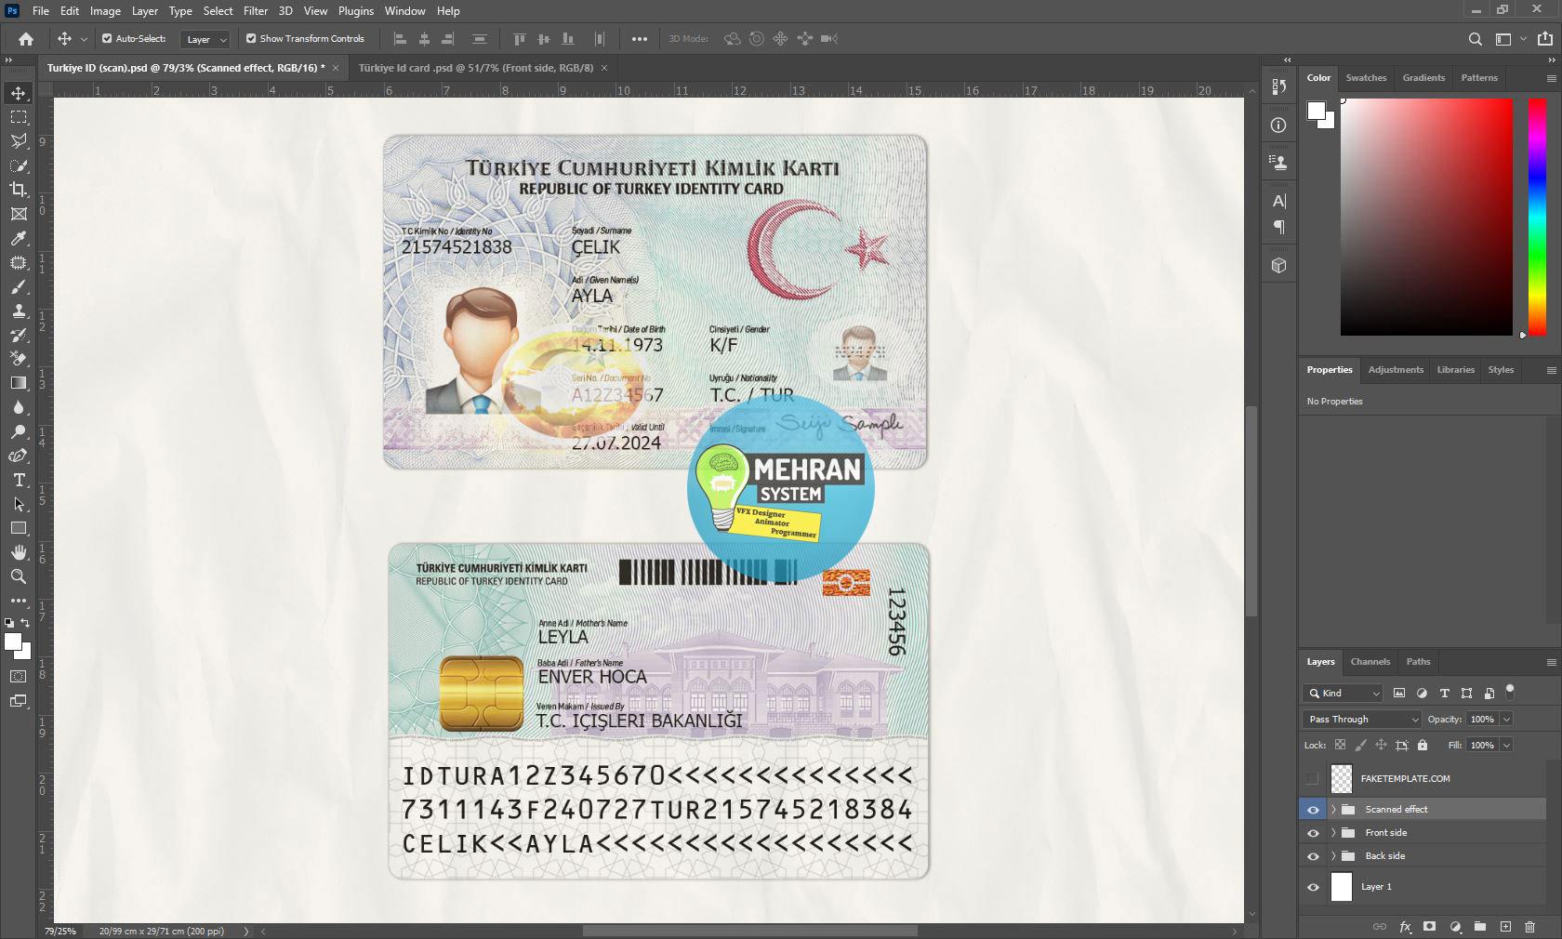Create a new group with folder icon
This screenshot has width=1562, height=939.
pyautogui.click(x=1479, y=927)
